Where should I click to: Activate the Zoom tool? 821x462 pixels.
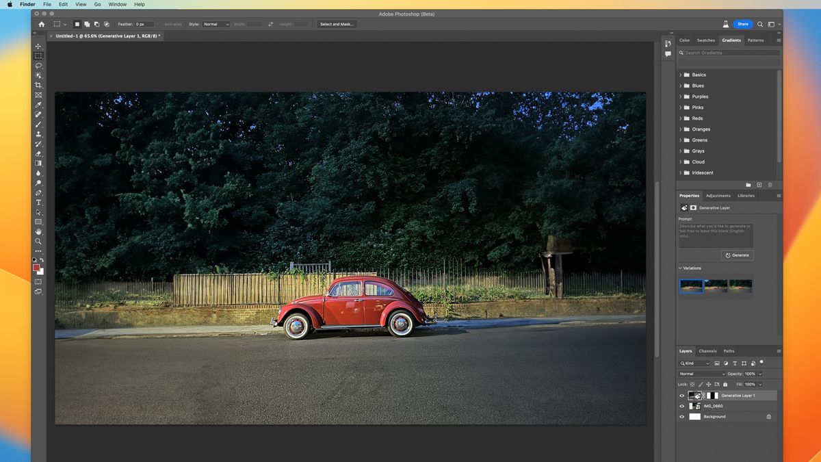tap(38, 242)
